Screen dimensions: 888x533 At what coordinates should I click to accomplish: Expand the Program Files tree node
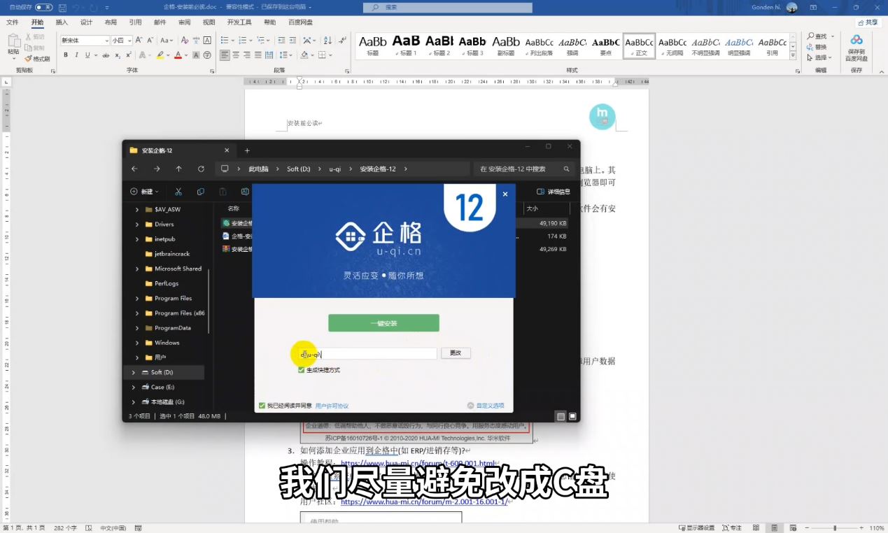click(136, 298)
